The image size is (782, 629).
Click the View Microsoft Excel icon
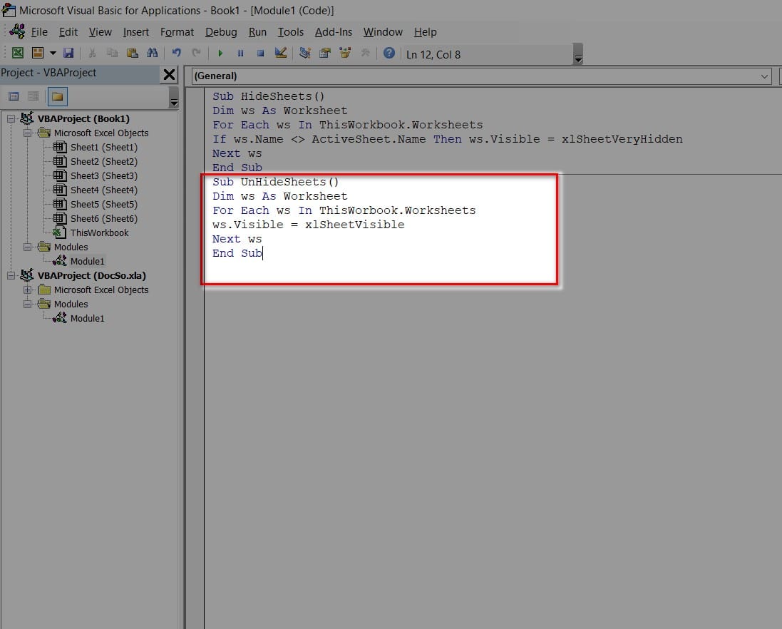(18, 53)
